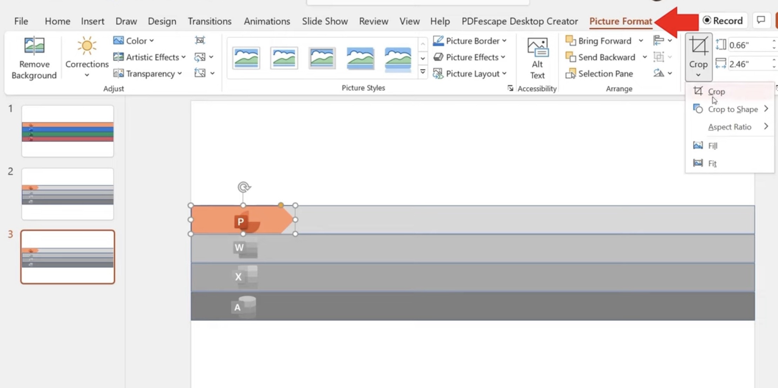Open Format Picture dialog launcher
The image size is (778, 388).
click(x=510, y=88)
